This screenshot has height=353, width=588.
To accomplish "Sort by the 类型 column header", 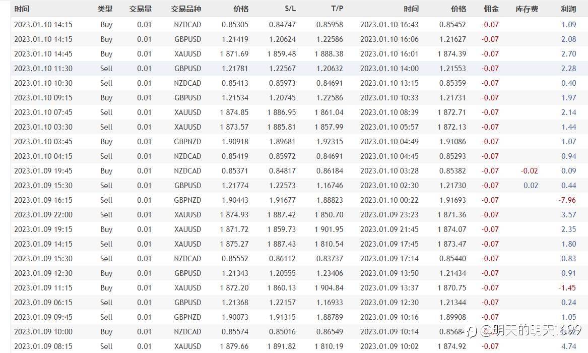I will click(x=105, y=9).
